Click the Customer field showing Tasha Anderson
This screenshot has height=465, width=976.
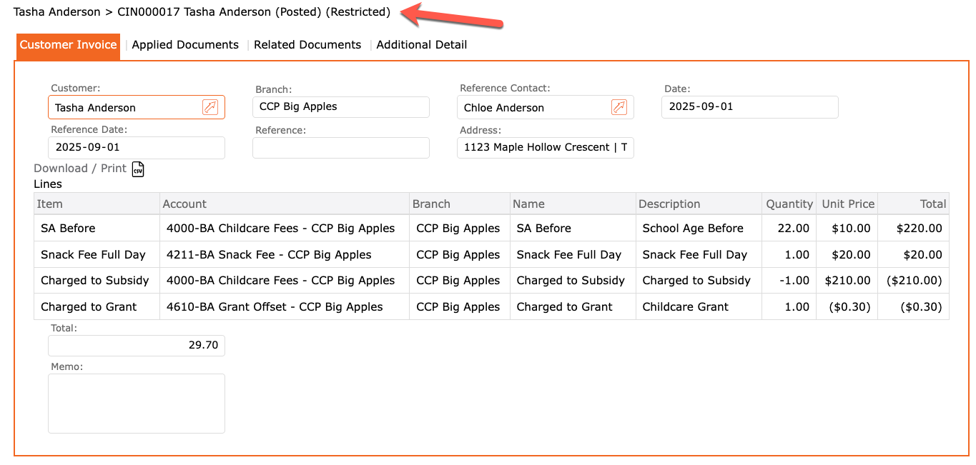coord(137,107)
